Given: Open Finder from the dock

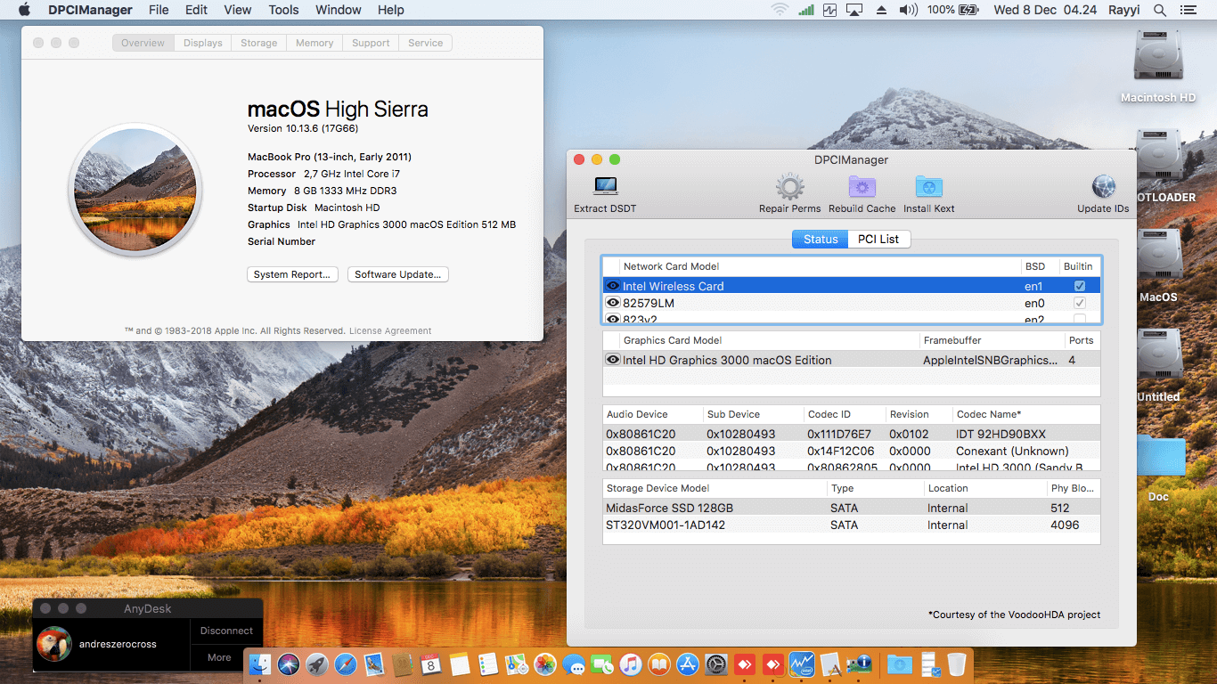Looking at the screenshot, I should click(x=260, y=664).
